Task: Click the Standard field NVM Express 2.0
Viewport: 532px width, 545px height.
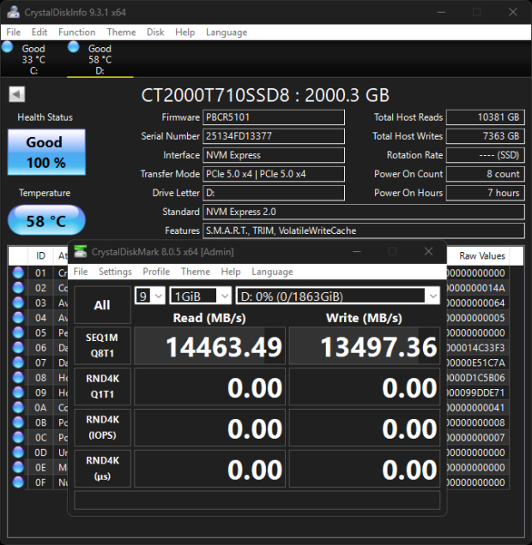Action: [x=364, y=212]
